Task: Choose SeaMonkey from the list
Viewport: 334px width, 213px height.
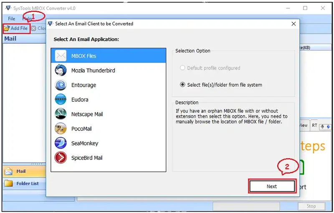Action: pos(85,143)
